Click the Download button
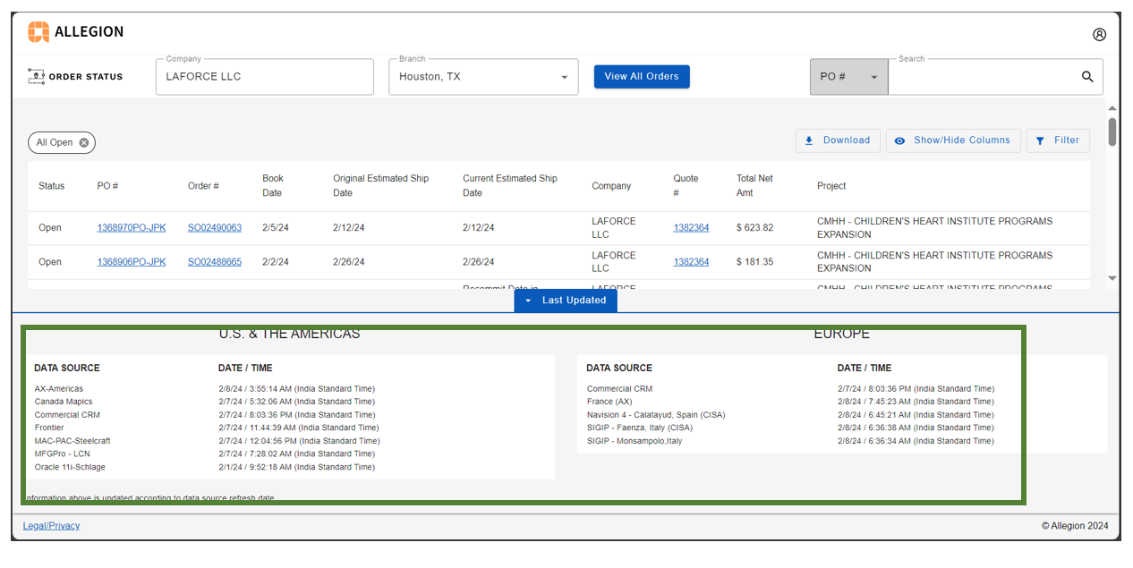The image size is (1133, 568). (x=838, y=140)
